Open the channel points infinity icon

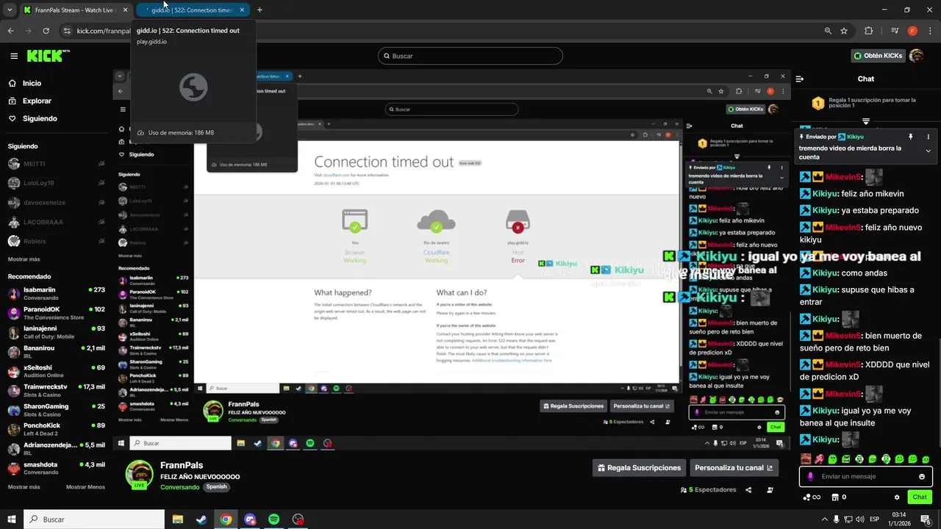[812, 497]
